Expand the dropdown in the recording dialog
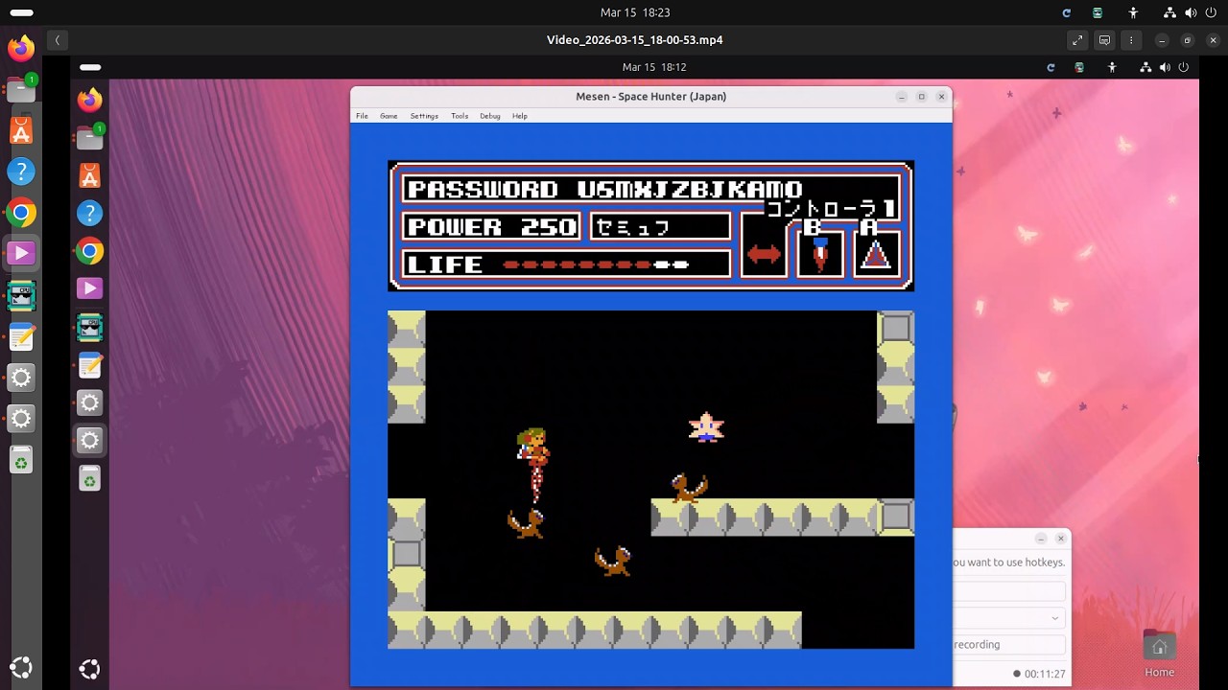The width and height of the screenshot is (1228, 690). 1055,618
